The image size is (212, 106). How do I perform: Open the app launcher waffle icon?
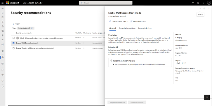pos(3,3)
